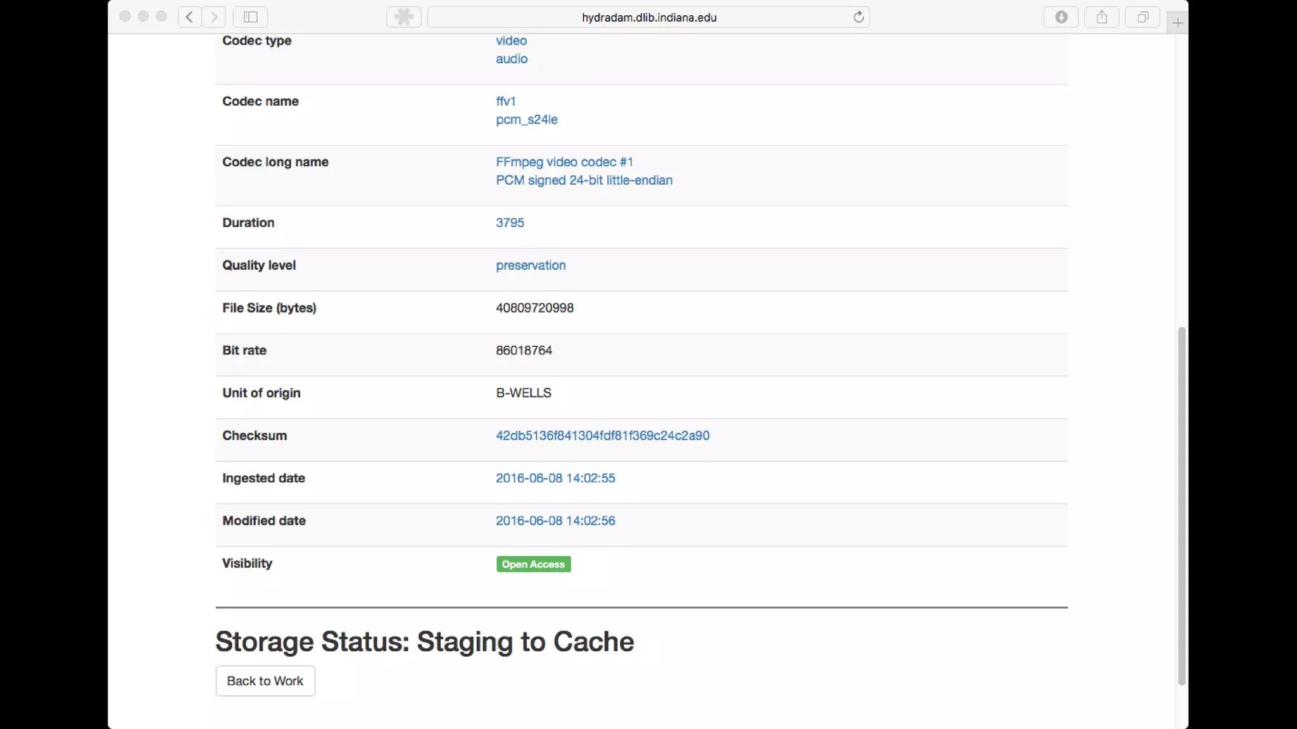
Task: Click the checksum hash link
Action: (602, 435)
